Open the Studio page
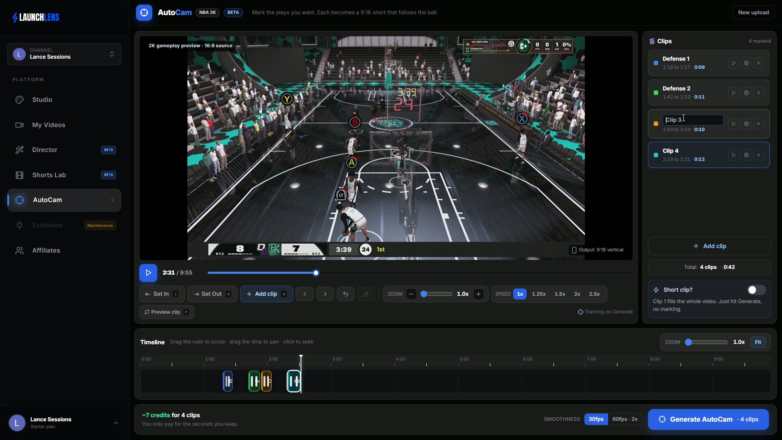The width and height of the screenshot is (782, 440). pos(64,100)
